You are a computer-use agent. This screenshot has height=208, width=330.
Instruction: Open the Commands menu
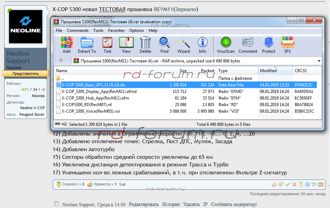pos(78,31)
